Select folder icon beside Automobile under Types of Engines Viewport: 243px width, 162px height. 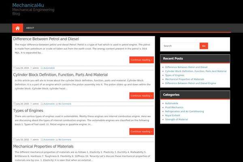tap(42, 139)
